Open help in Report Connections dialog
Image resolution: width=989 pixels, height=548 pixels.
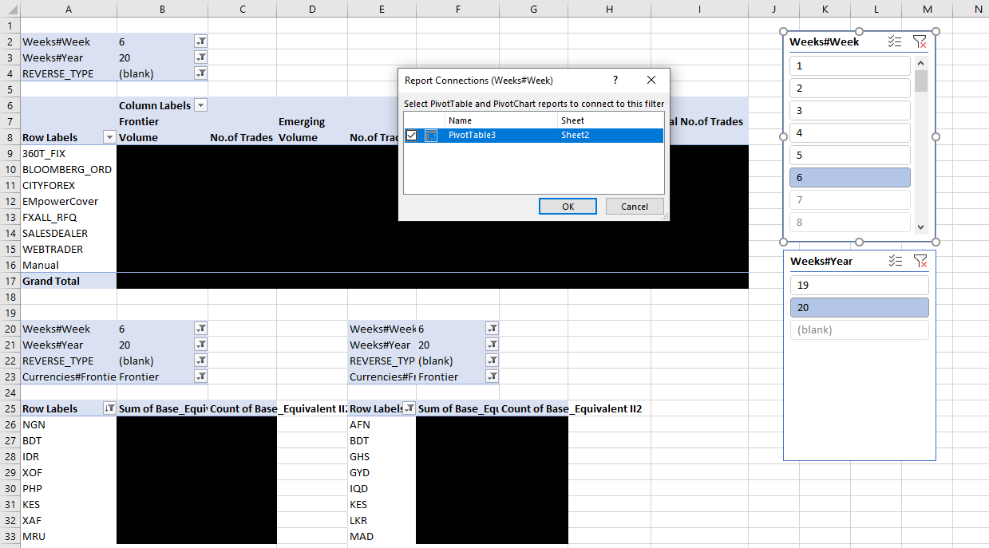(615, 81)
